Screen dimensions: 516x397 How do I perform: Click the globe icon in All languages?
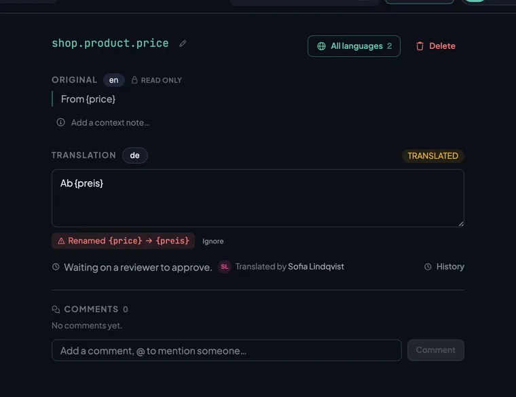[x=321, y=46]
